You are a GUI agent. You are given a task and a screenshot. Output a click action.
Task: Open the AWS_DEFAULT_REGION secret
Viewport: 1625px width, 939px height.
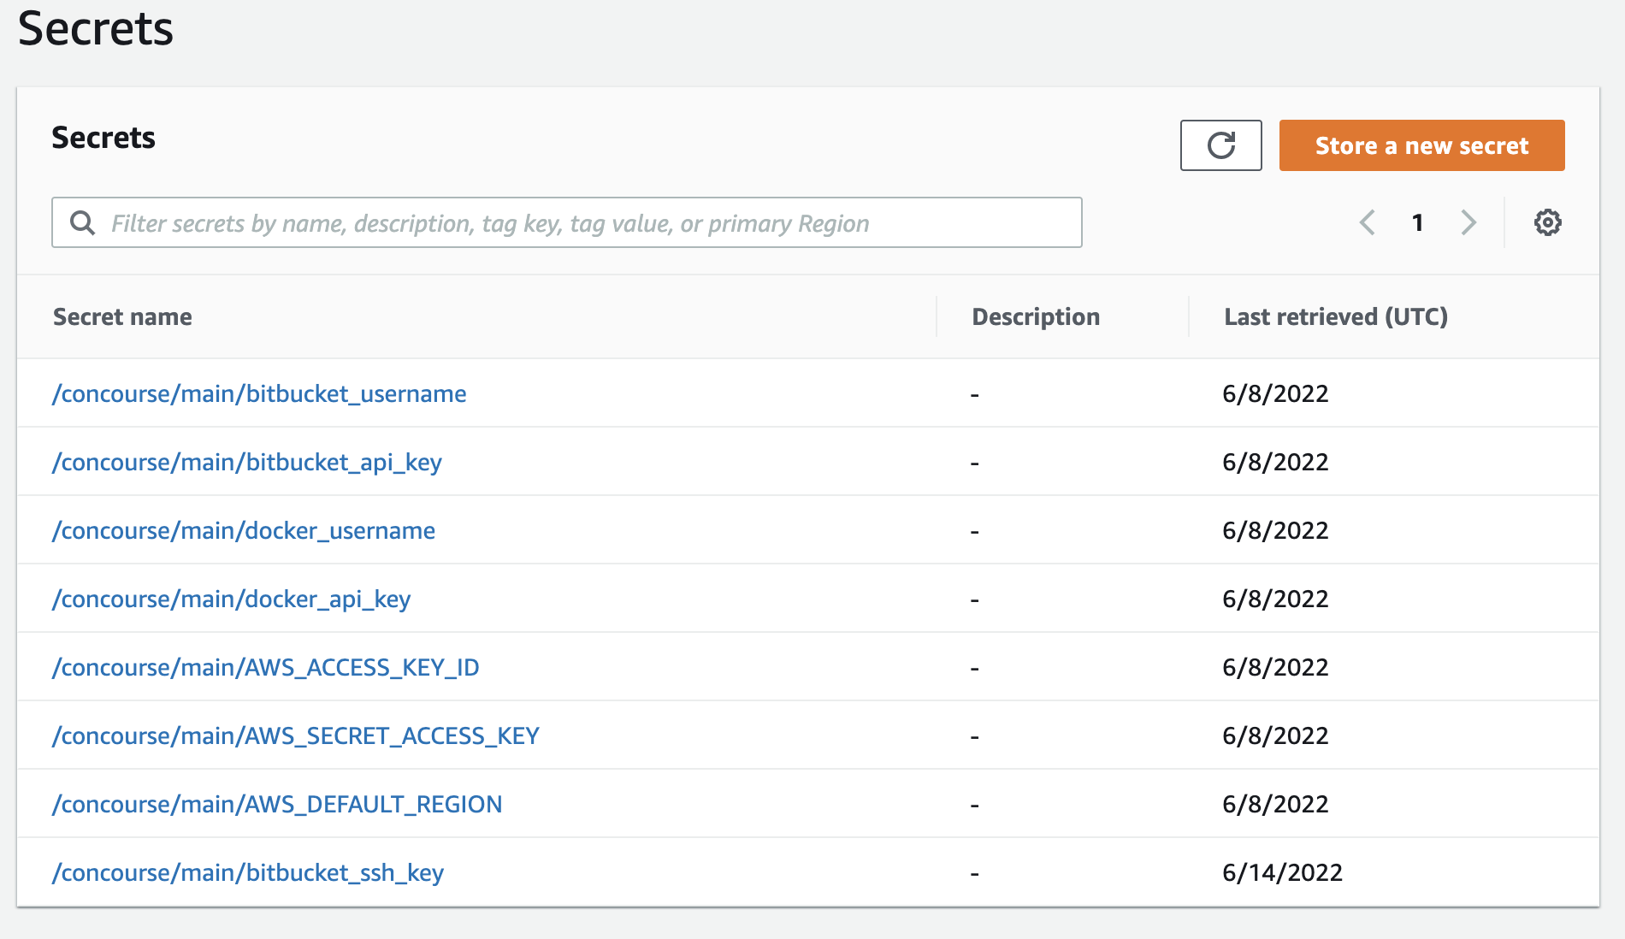pyautogui.click(x=278, y=804)
